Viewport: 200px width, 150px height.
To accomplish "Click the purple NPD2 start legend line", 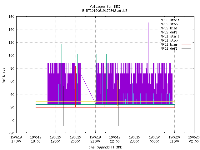I will [186, 20].
